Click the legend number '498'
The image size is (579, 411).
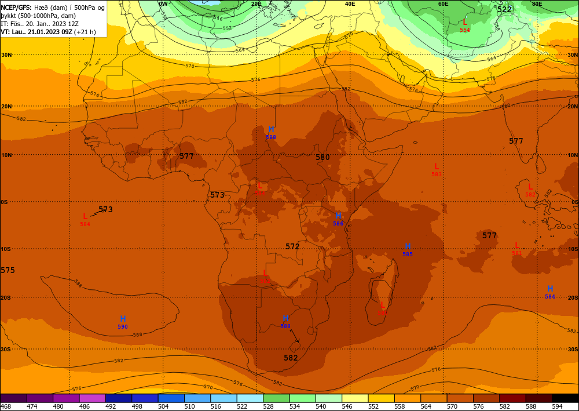click(137, 406)
